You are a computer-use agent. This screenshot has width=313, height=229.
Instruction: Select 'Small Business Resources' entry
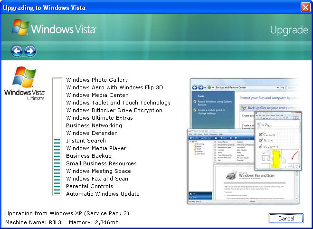pyautogui.click(x=102, y=163)
